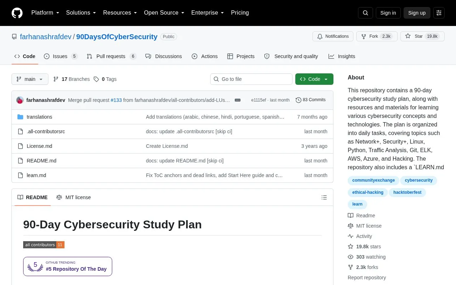This screenshot has width=456, height=285.
Task: Star the 90DaysOfCyberSecurity repository
Action: (423, 36)
